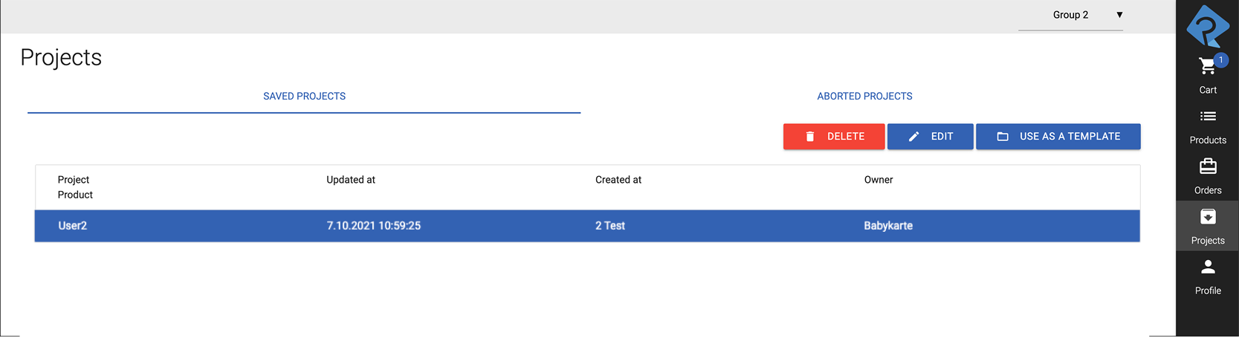Click the Updated at column header
The width and height of the screenshot is (1239, 338).
pyautogui.click(x=351, y=180)
